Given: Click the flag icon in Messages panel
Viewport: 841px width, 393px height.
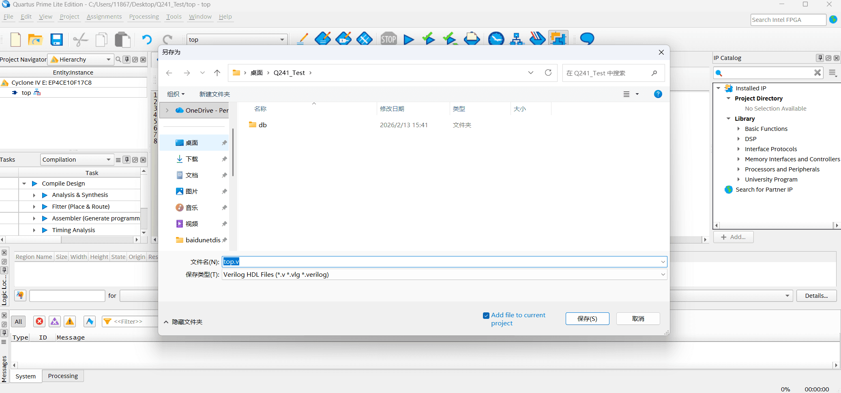Looking at the screenshot, I should (x=90, y=321).
